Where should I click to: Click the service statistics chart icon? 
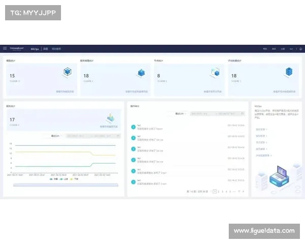click(x=111, y=118)
